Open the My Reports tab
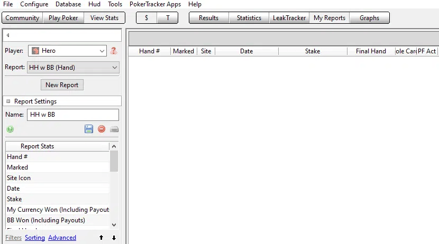This screenshot has height=244, width=439. point(330,18)
